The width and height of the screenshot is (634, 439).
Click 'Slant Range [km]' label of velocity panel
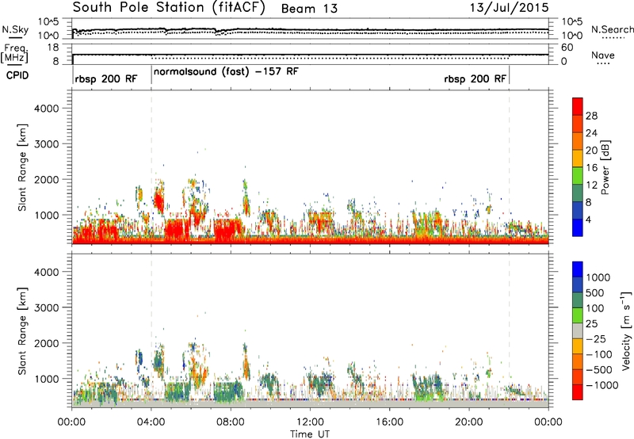(22, 331)
